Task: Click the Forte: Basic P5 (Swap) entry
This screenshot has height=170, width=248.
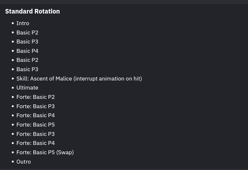Action: pyautogui.click(x=45, y=152)
